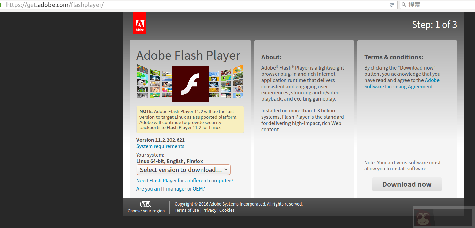Click the Privacy link in the footer
Screen dimensions: 475x228
[x=209, y=210]
